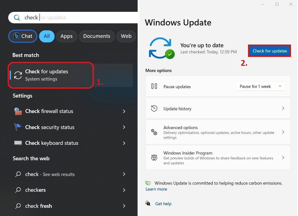
Task: Open Advanced options via its chevron
Action: (x=283, y=132)
